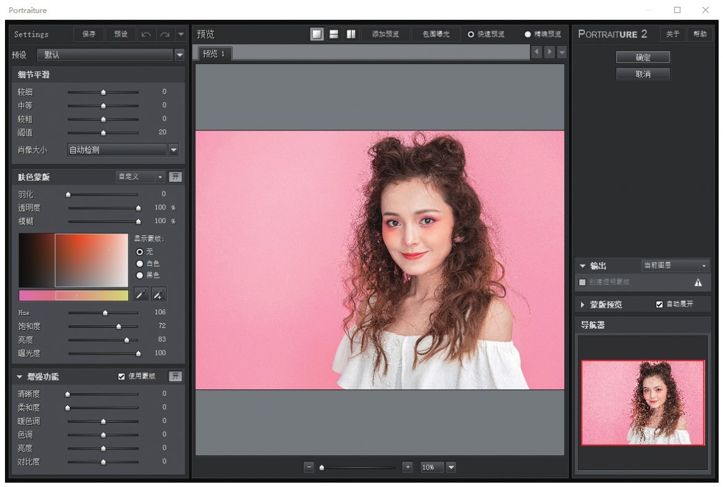Switch to vertical split preview layout
The image size is (723, 487).
coord(350,34)
